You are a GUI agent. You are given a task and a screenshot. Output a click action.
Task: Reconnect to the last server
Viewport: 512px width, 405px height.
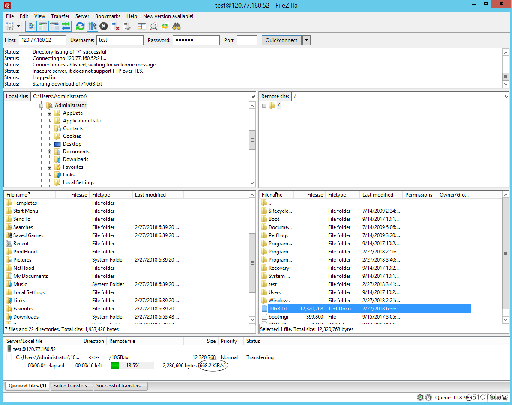pos(127,26)
